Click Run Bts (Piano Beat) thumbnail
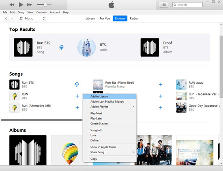The height and width of the screenshot is (171, 223). click(98, 84)
